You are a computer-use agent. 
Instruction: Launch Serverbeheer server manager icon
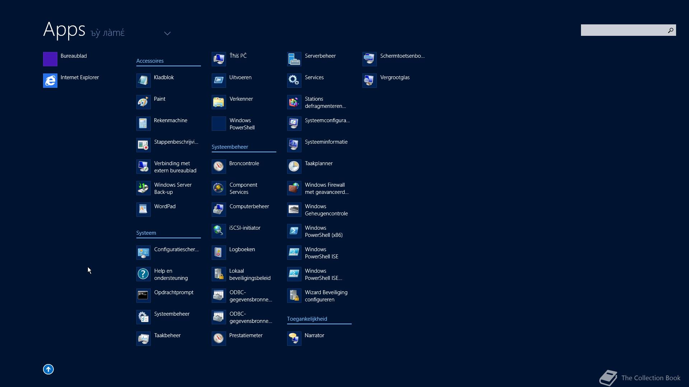(x=294, y=59)
